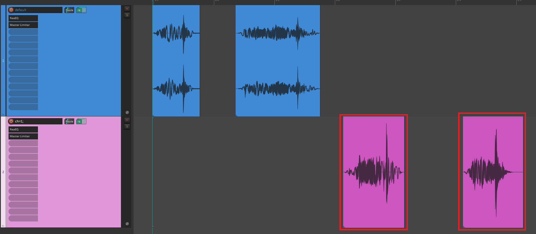Open Route settings for default track
Viewport: 536px width, 234px height.
[69, 10]
